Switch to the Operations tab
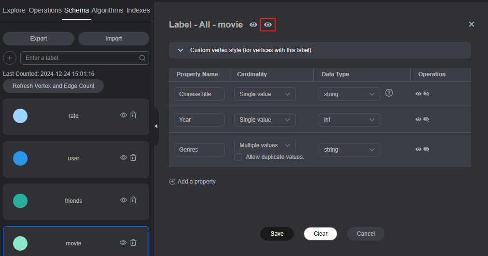 [x=45, y=10]
